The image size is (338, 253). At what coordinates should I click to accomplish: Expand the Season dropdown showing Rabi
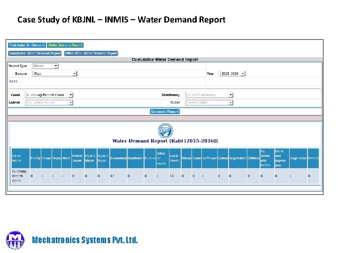coord(55,74)
